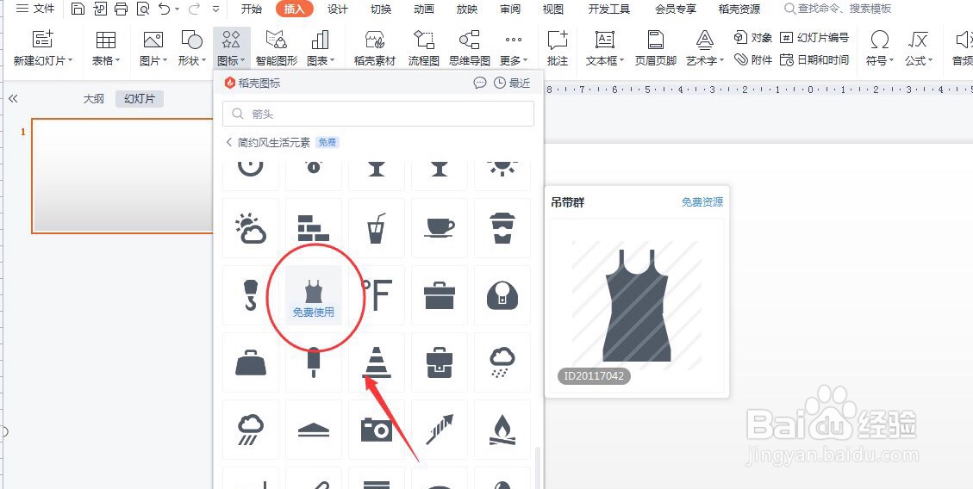Insert the hail cloud icon
The width and height of the screenshot is (973, 489).
[502, 362]
